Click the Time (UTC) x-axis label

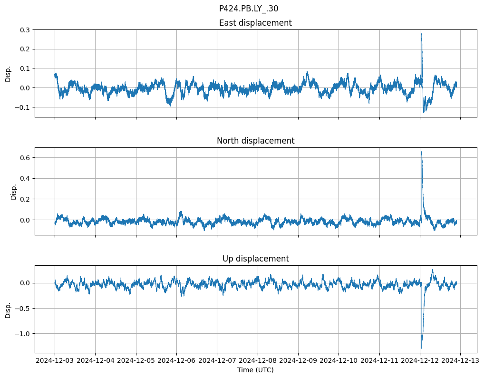pos(255,370)
